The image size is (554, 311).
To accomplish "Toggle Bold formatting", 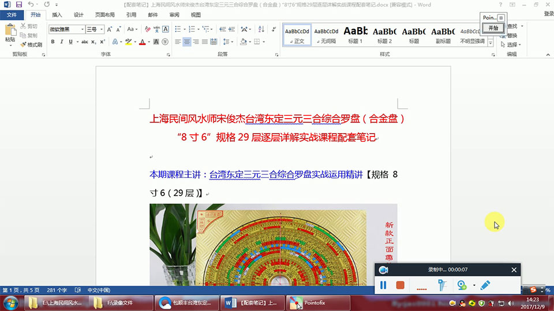I will [x=53, y=42].
